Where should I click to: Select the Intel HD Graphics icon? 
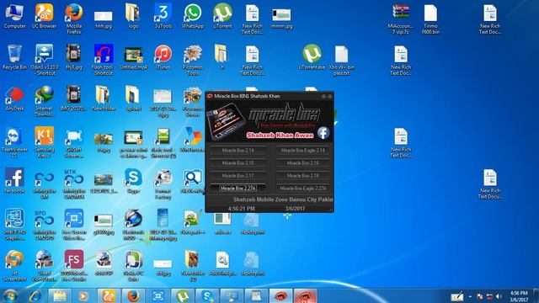pyautogui.click(x=14, y=225)
